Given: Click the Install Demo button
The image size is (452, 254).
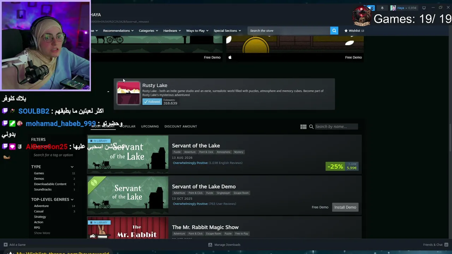Looking at the screenshot, I should pyautogui.click(x=345, y=207).
